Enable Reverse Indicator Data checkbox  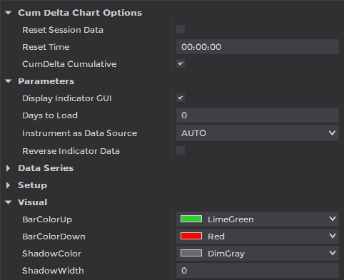(181, 150)
